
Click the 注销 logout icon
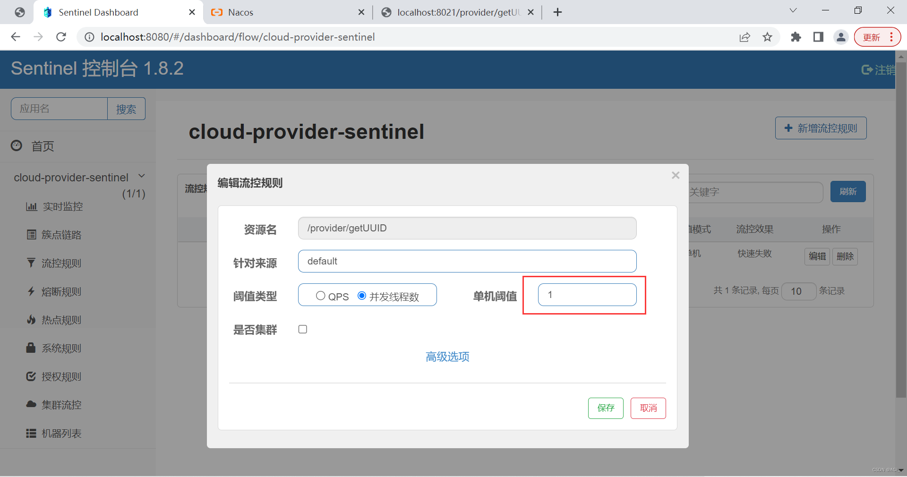[867, 70]
